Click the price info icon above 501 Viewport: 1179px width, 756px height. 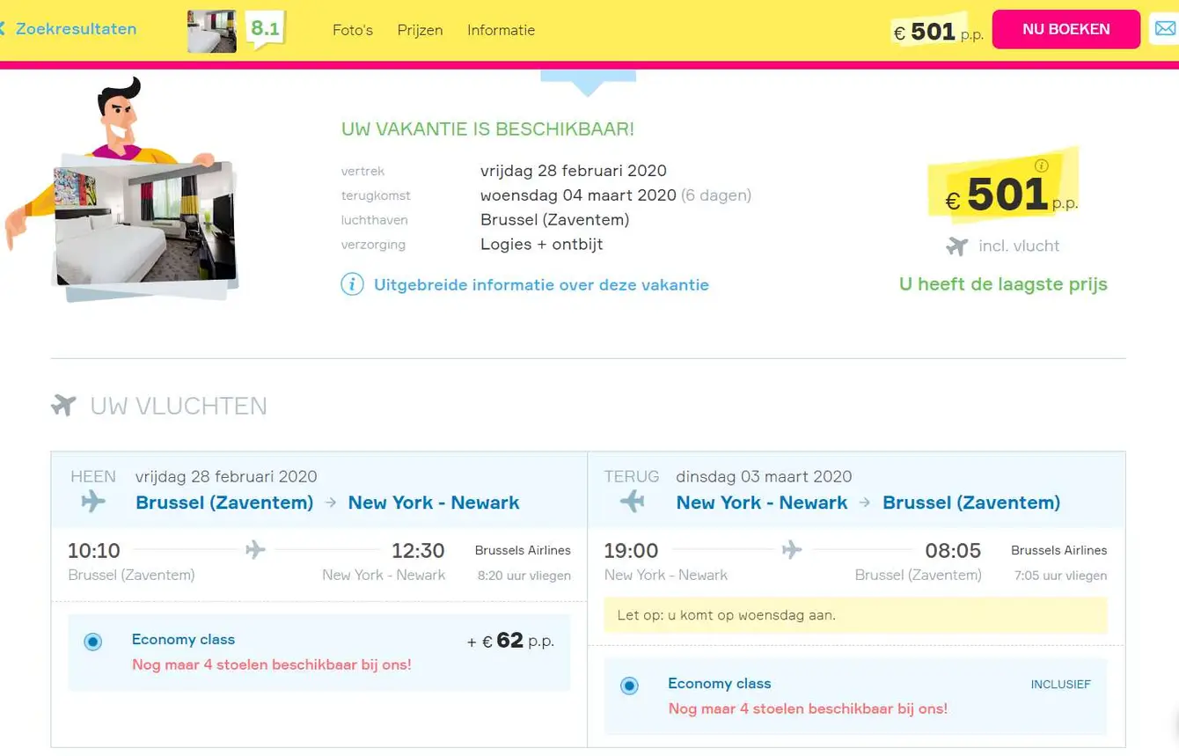pyautogui.click(x=1042, y=165)
